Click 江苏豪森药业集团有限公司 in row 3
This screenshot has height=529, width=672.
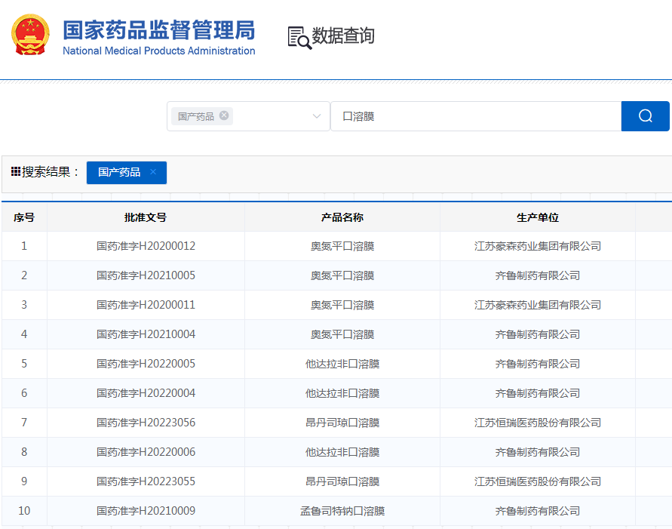pos(538,305)
